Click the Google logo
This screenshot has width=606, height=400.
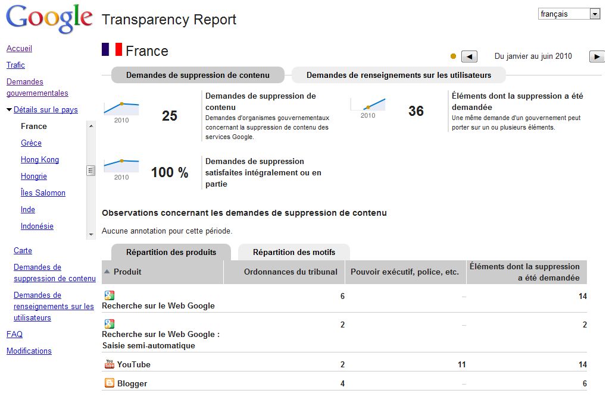(49, 18)
